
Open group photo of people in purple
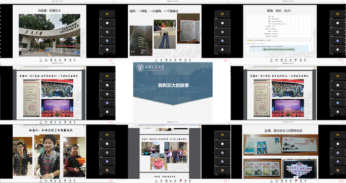pos(176,152)
